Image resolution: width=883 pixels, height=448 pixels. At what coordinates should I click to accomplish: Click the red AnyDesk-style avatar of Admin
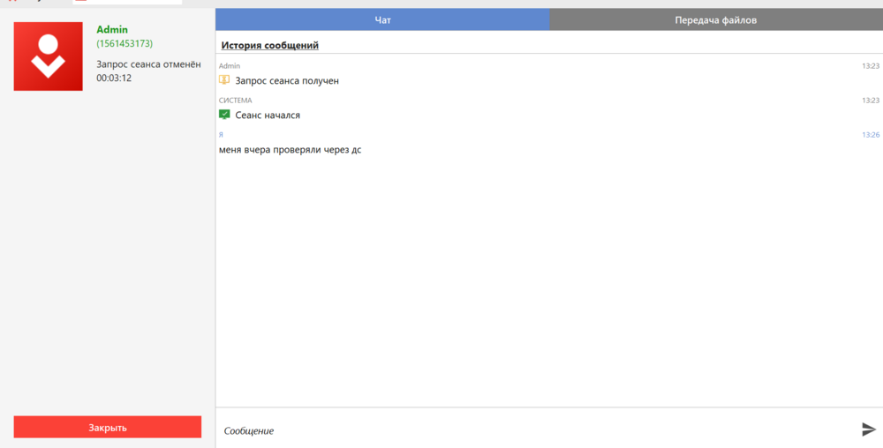coord(48,56)
